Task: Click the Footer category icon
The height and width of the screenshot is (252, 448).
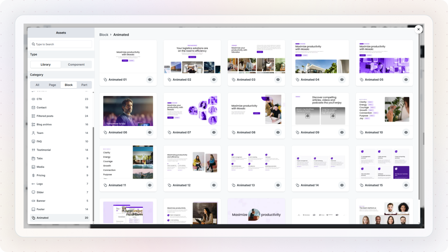Action: (33, 209)
